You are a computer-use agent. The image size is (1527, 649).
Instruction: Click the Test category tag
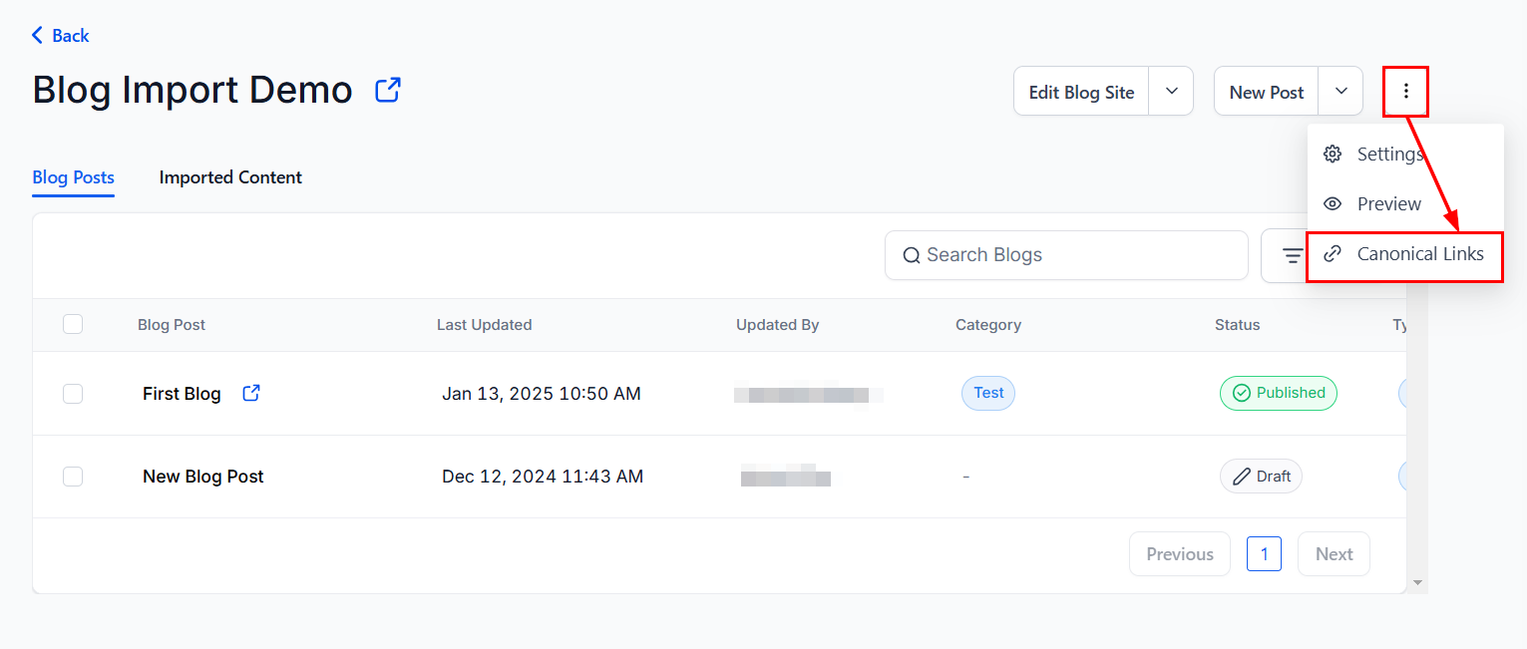[988, 393]
